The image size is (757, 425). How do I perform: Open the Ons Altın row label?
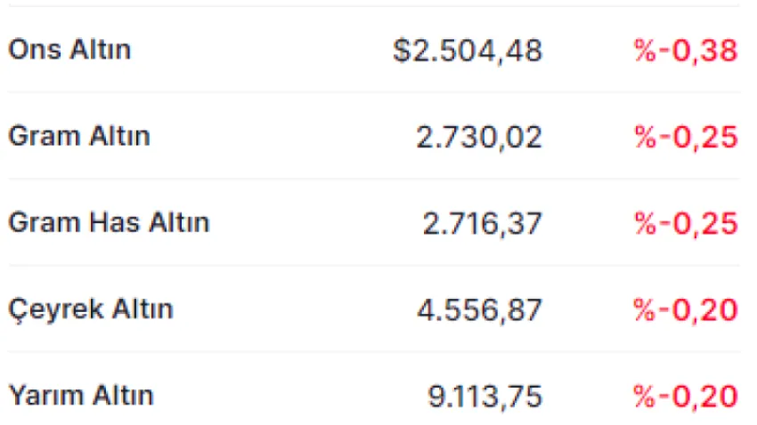click(x=69, y=49)
